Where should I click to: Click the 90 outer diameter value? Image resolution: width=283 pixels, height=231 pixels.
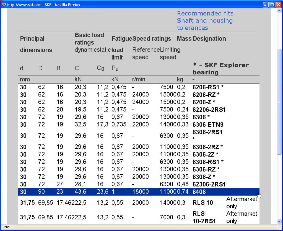(41, 192)
